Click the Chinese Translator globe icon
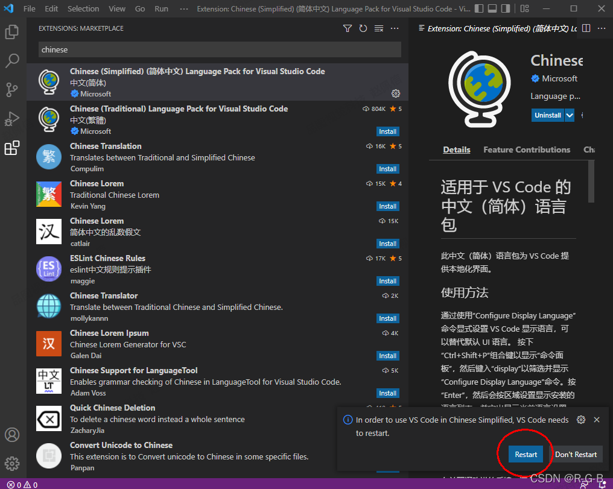Screen dimensions: 613x489 [x=49, y=306]
